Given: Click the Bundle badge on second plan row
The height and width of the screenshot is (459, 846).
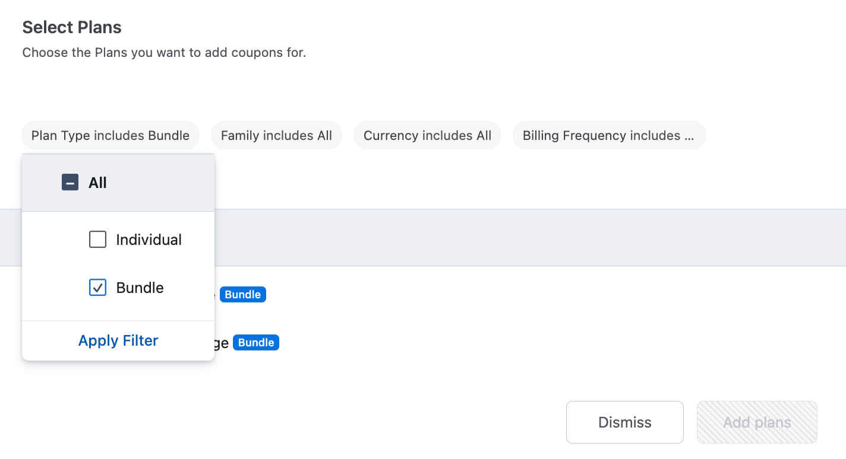Looking at the screenshot, I should point(256,343).
